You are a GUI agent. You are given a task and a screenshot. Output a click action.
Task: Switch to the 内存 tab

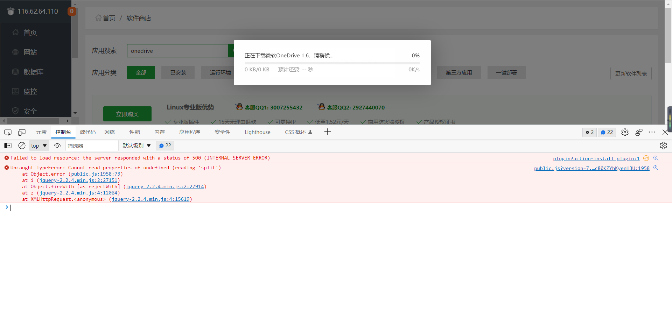tap(159, 132)
